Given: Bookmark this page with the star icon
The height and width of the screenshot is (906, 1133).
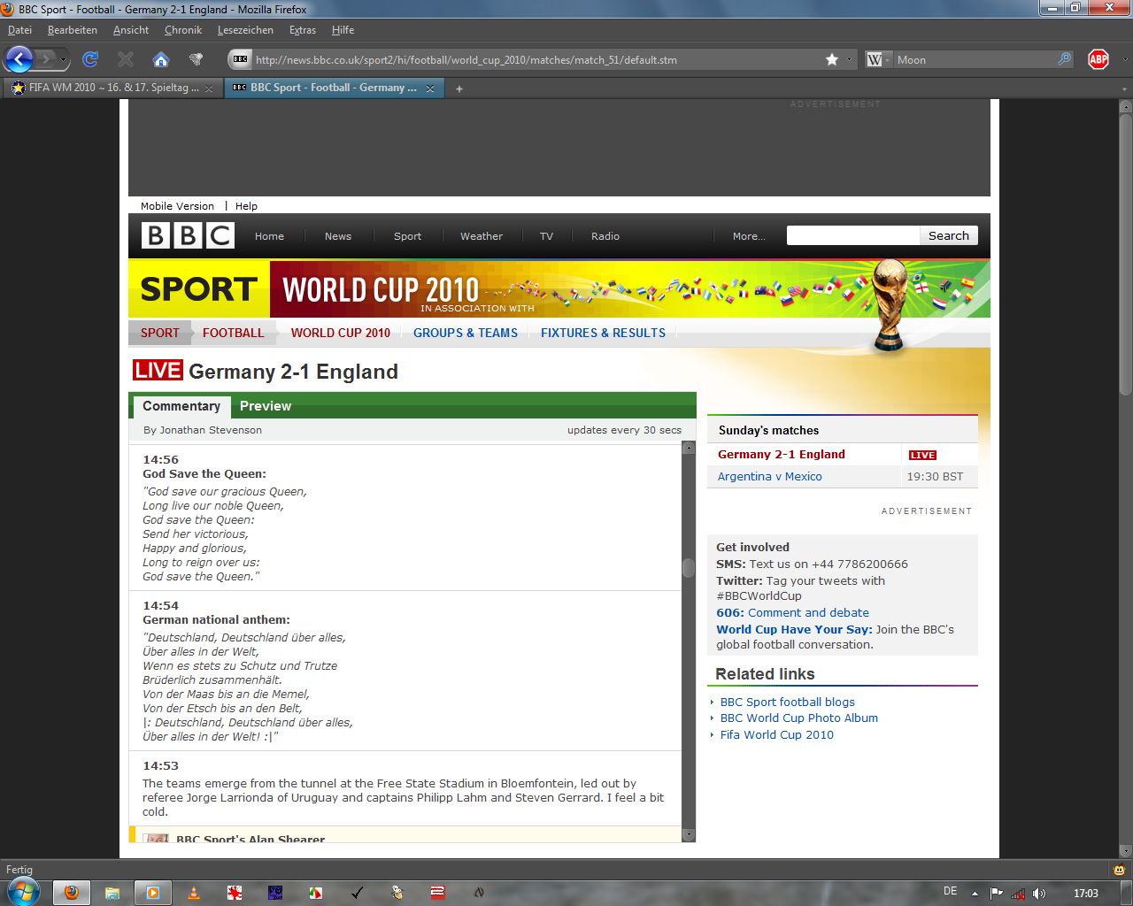Looking at the screenshot, I should tap(832, 59).
